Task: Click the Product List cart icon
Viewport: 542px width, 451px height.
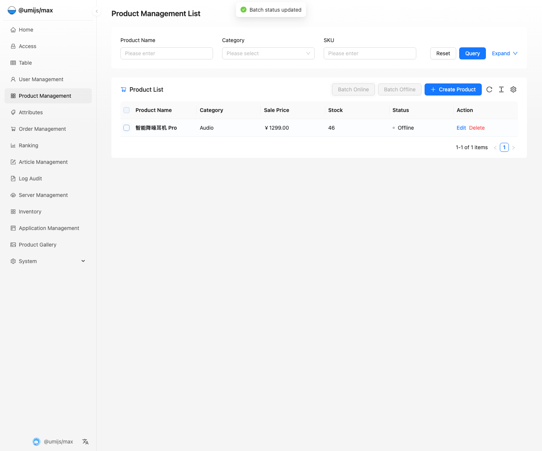Action: click(123, 89)
